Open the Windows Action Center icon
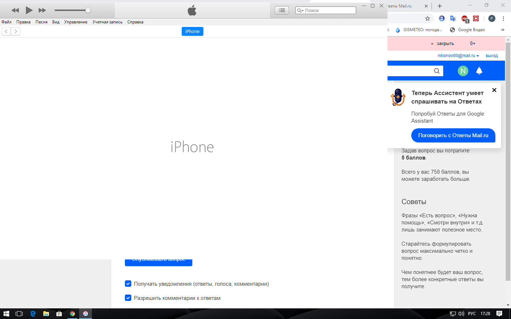This screenshot has height=319, width=511. coord(499,314)
